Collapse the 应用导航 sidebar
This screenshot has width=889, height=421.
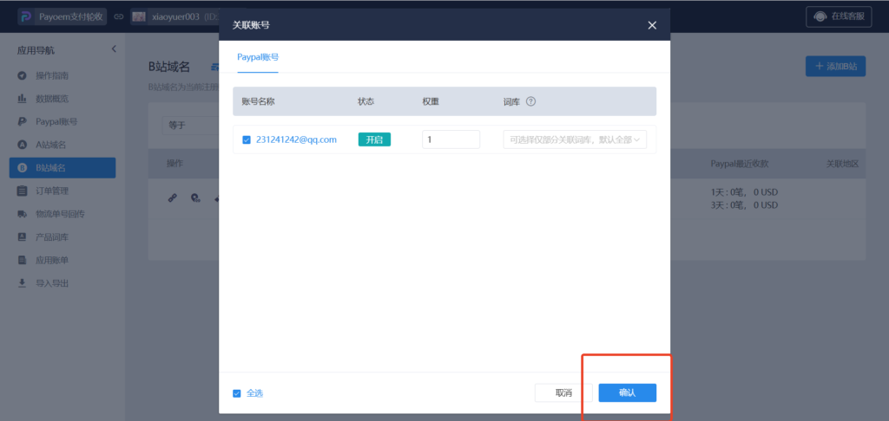(113, 49)
